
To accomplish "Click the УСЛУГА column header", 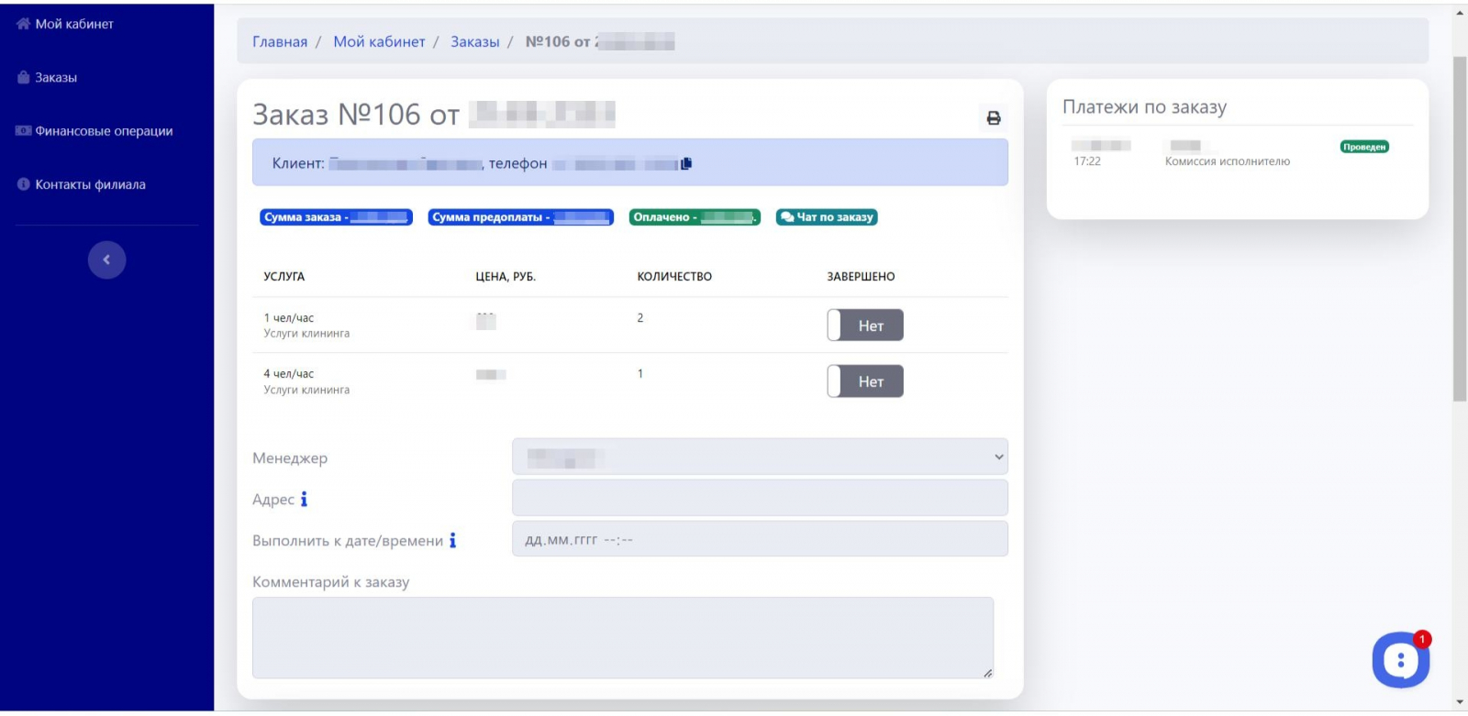I will pyautogui.click(x=284, y=277).
